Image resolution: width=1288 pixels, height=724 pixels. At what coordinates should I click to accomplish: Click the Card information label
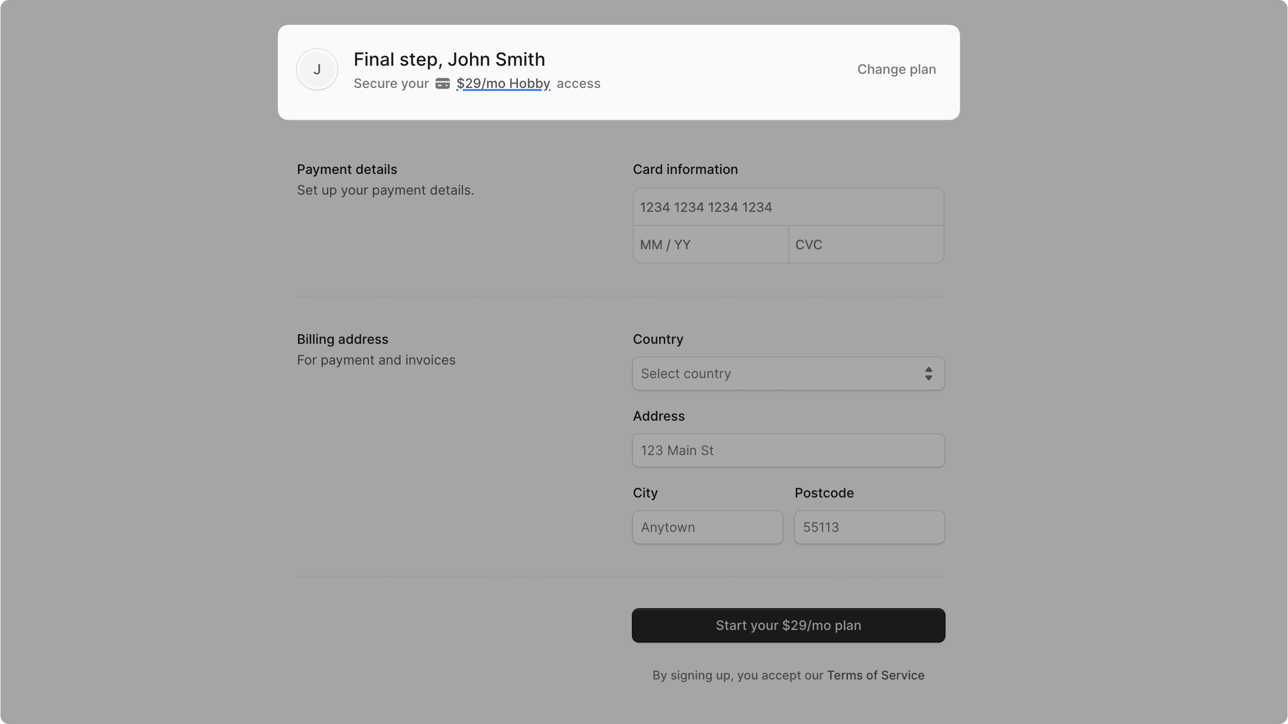(685, 169)
